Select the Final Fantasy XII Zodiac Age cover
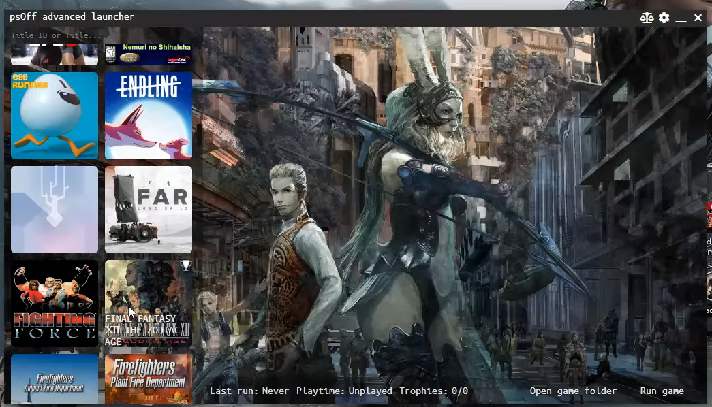 pos(149,304)
